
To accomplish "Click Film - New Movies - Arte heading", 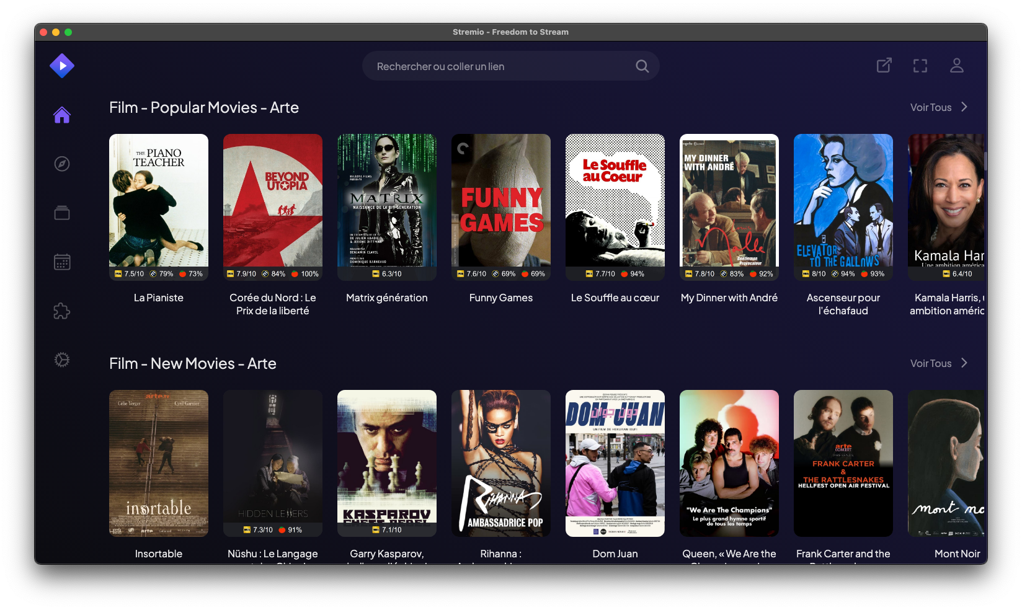I will tap(193, 363).
